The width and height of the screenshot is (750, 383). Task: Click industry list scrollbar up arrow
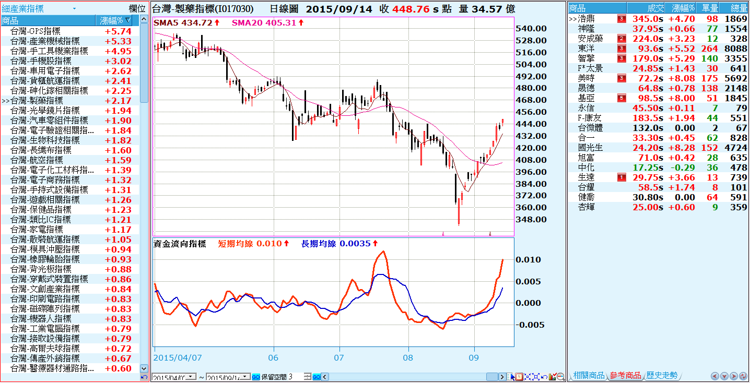click(x=144, y=20)
